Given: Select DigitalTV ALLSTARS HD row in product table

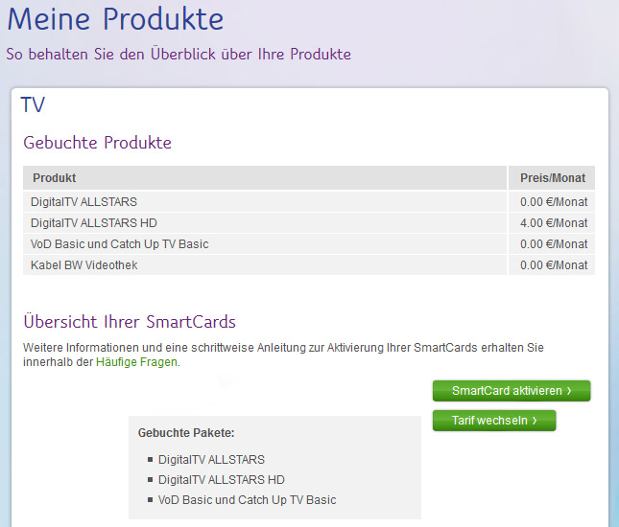Looking at the screenshot, I should point(94,223).
